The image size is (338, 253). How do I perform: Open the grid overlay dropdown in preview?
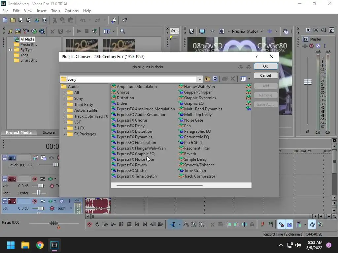[x=277, y=31]
